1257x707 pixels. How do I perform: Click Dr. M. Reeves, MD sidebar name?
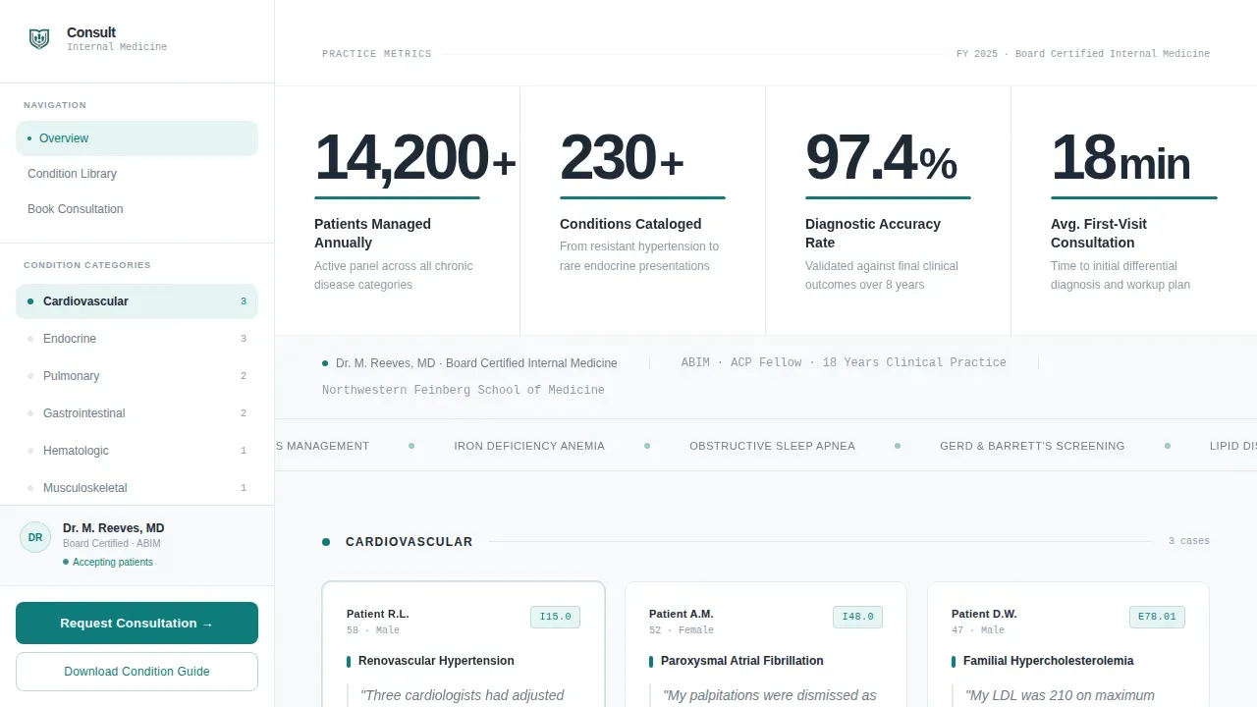[114, 528]
